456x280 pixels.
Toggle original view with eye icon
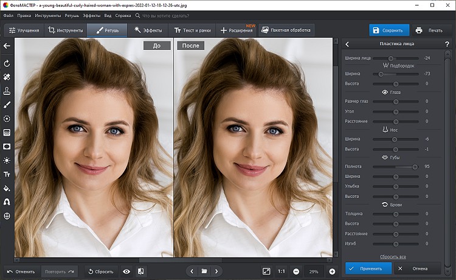(x=126, y=271)
